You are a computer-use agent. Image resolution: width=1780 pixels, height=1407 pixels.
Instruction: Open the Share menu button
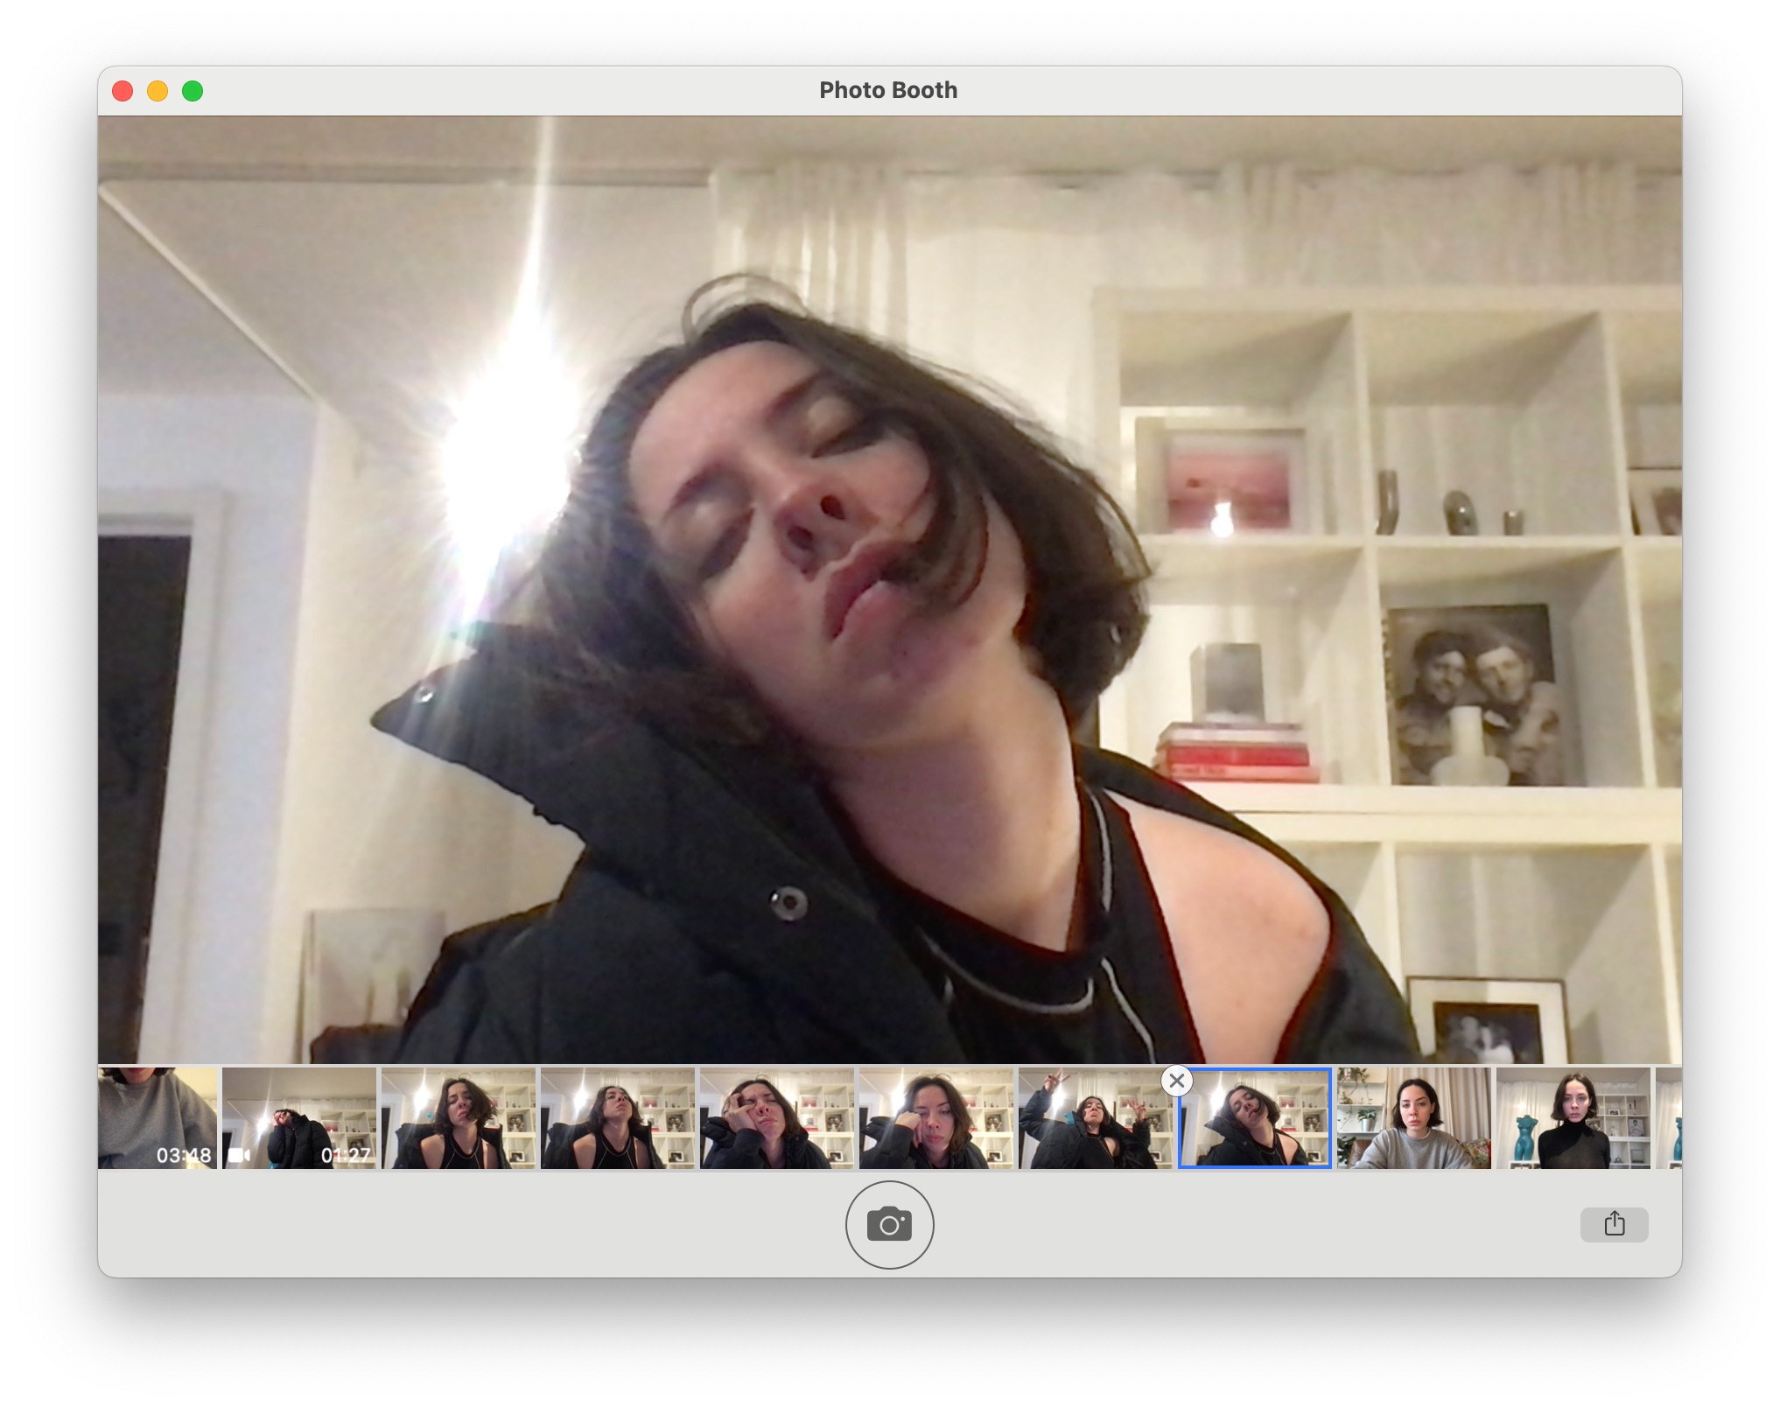1614,1224
